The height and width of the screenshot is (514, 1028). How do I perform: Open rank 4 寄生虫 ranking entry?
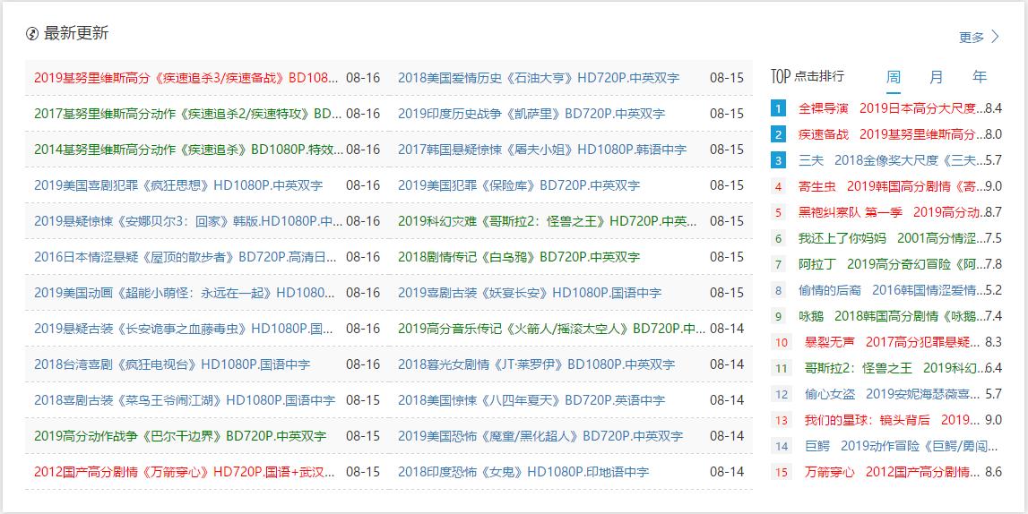click(x=892, y=186)
